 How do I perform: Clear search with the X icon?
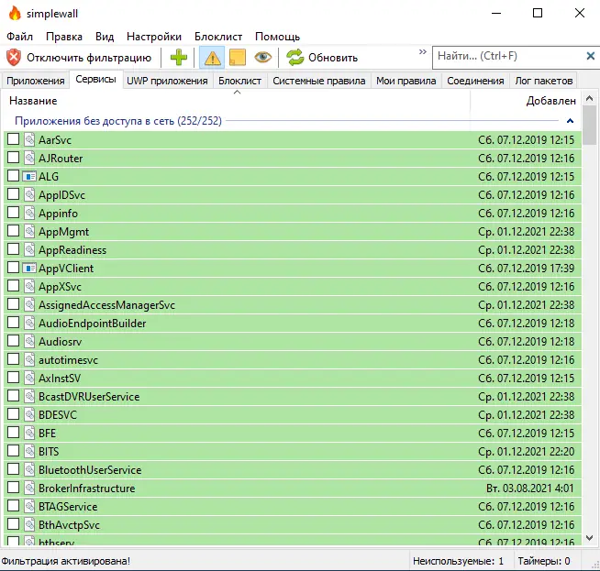591,56
